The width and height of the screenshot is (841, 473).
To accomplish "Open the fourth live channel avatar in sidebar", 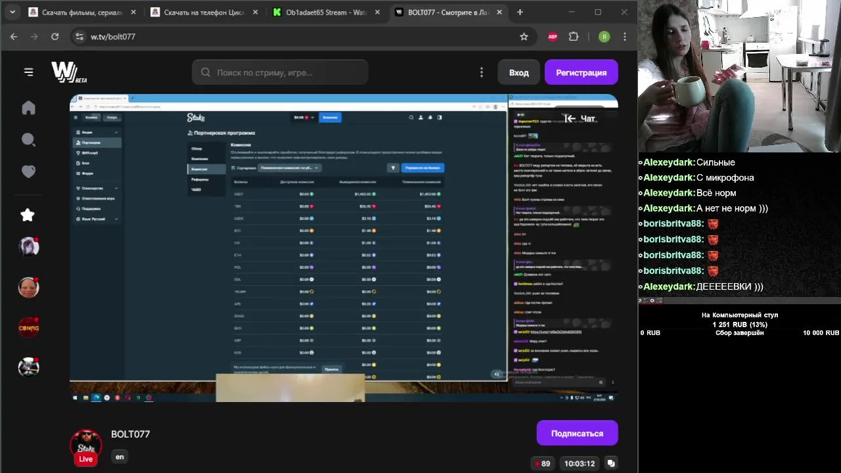I will pyautogui.click(x=28, y=367).
